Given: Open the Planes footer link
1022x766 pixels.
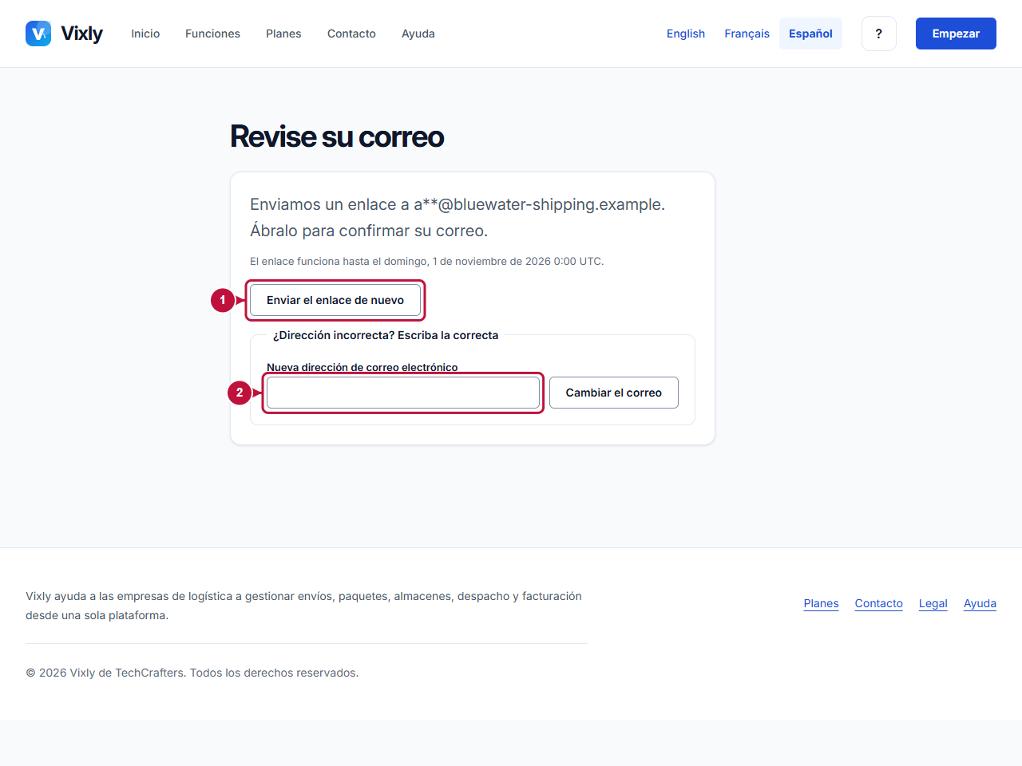Looking at the screenshot, I should [x=821, y=603].
